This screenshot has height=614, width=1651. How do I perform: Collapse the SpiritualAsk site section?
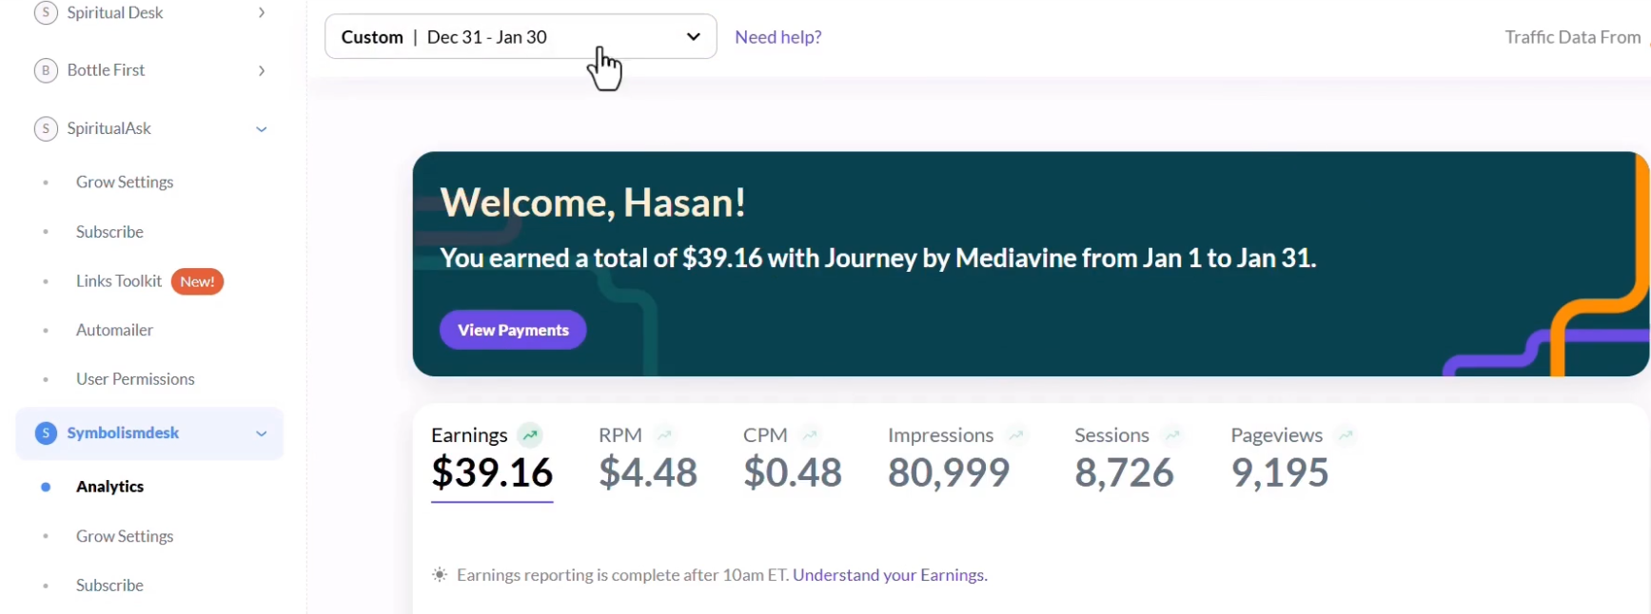point(262,129)
